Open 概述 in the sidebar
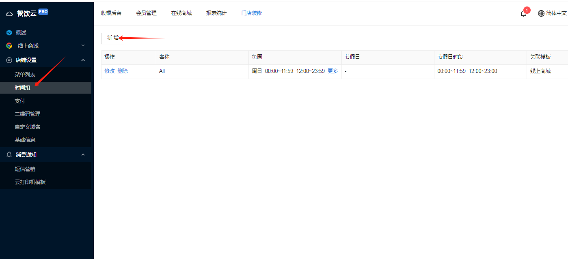Viewport: 568px width, 259px height. pos(21,32)
